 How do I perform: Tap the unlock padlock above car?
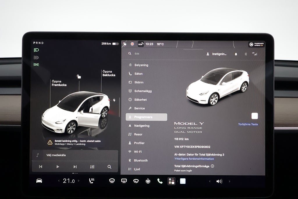coord(79,76)
